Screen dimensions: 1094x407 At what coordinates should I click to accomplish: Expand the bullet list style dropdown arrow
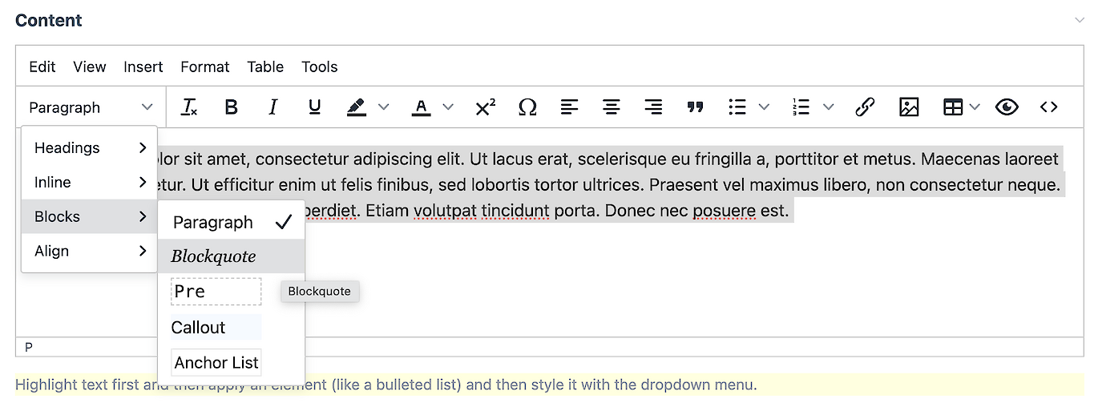coord(764,107)
